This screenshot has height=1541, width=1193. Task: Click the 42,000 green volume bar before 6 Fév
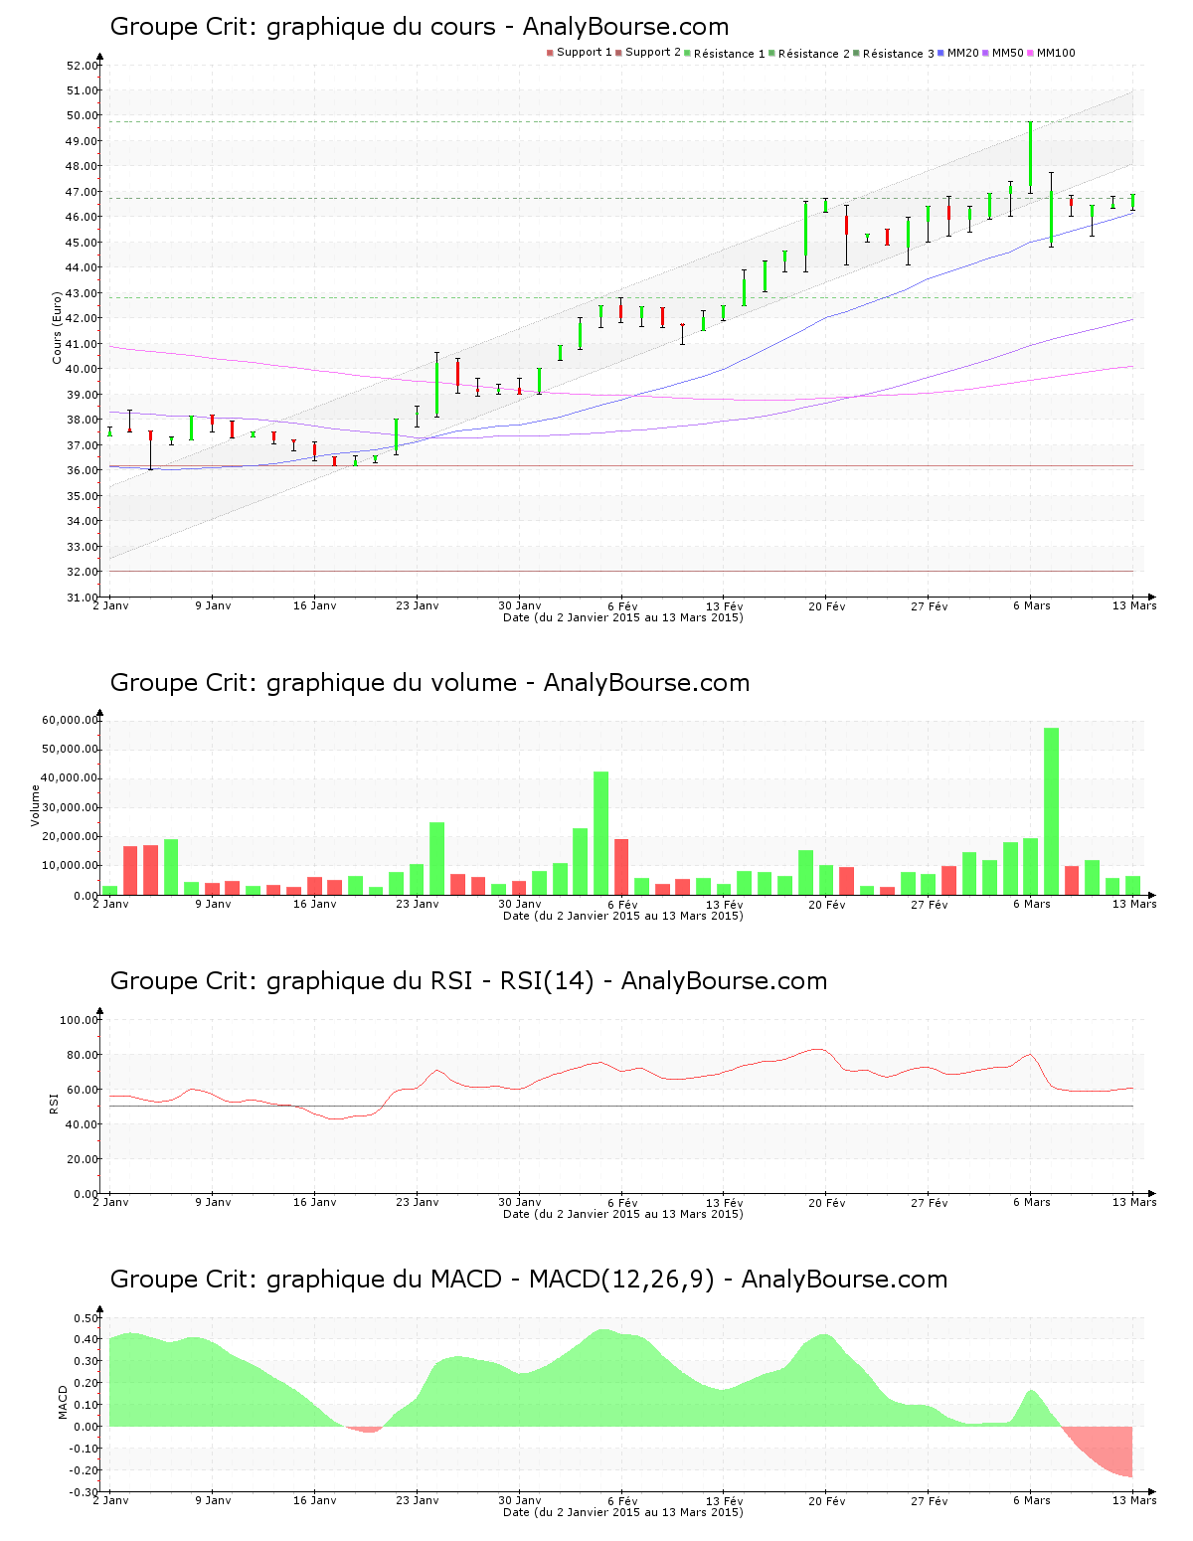600,833
